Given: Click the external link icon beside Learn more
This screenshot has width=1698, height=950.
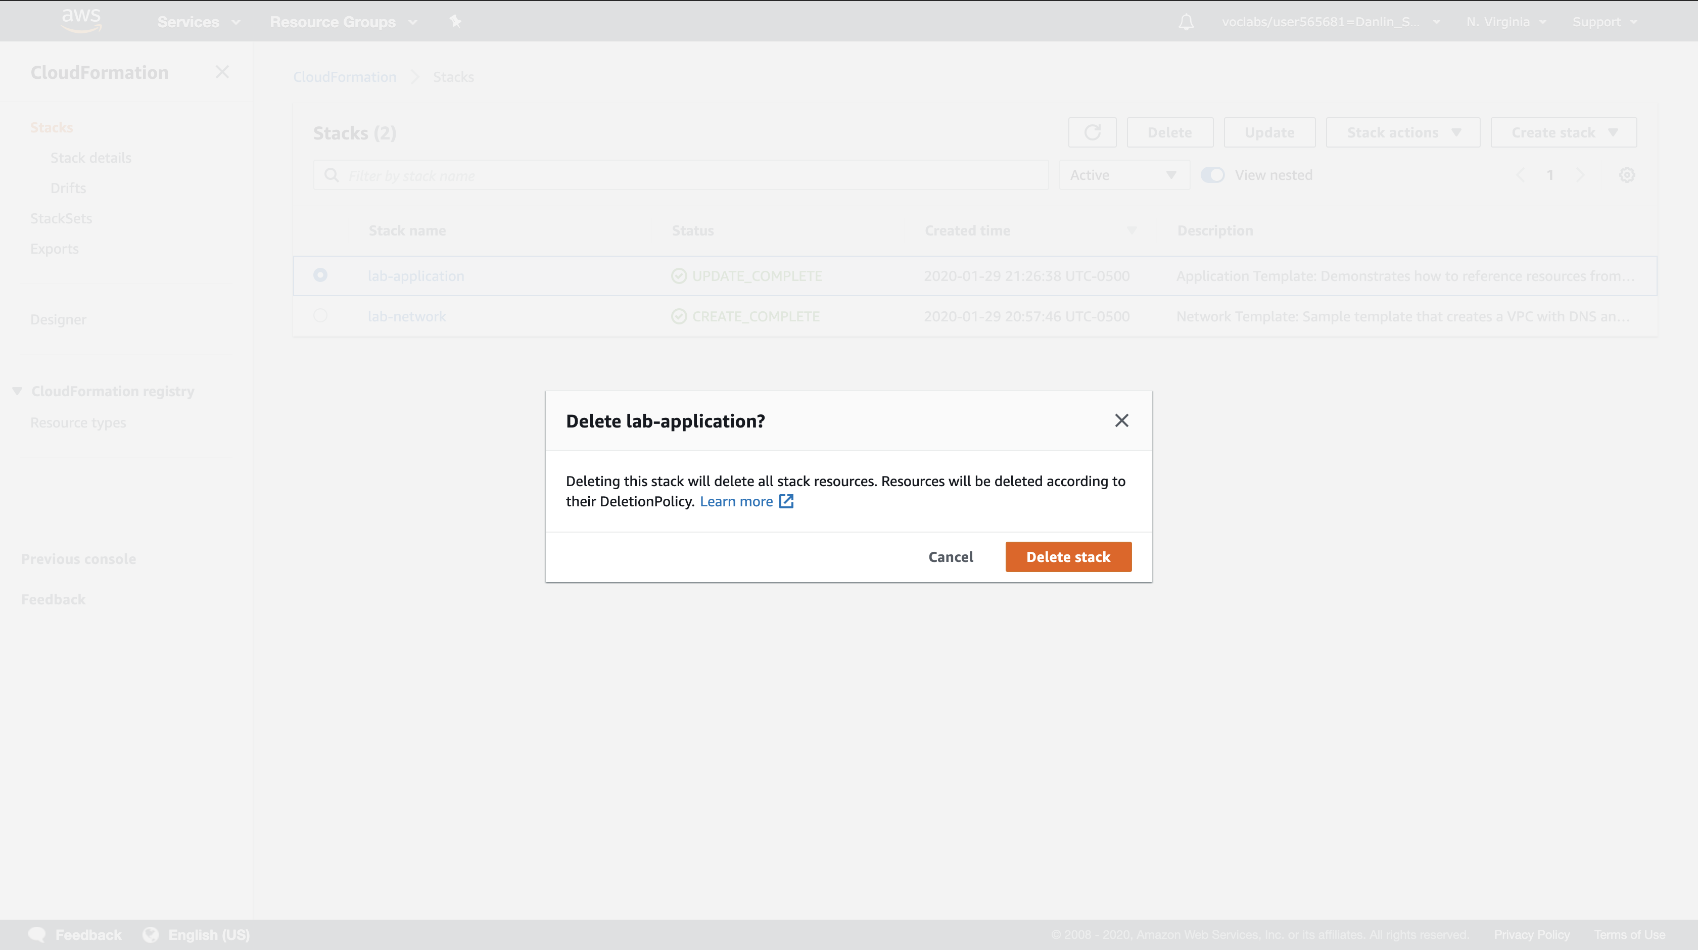Looking at the screenshot, I should pos(786,501).
